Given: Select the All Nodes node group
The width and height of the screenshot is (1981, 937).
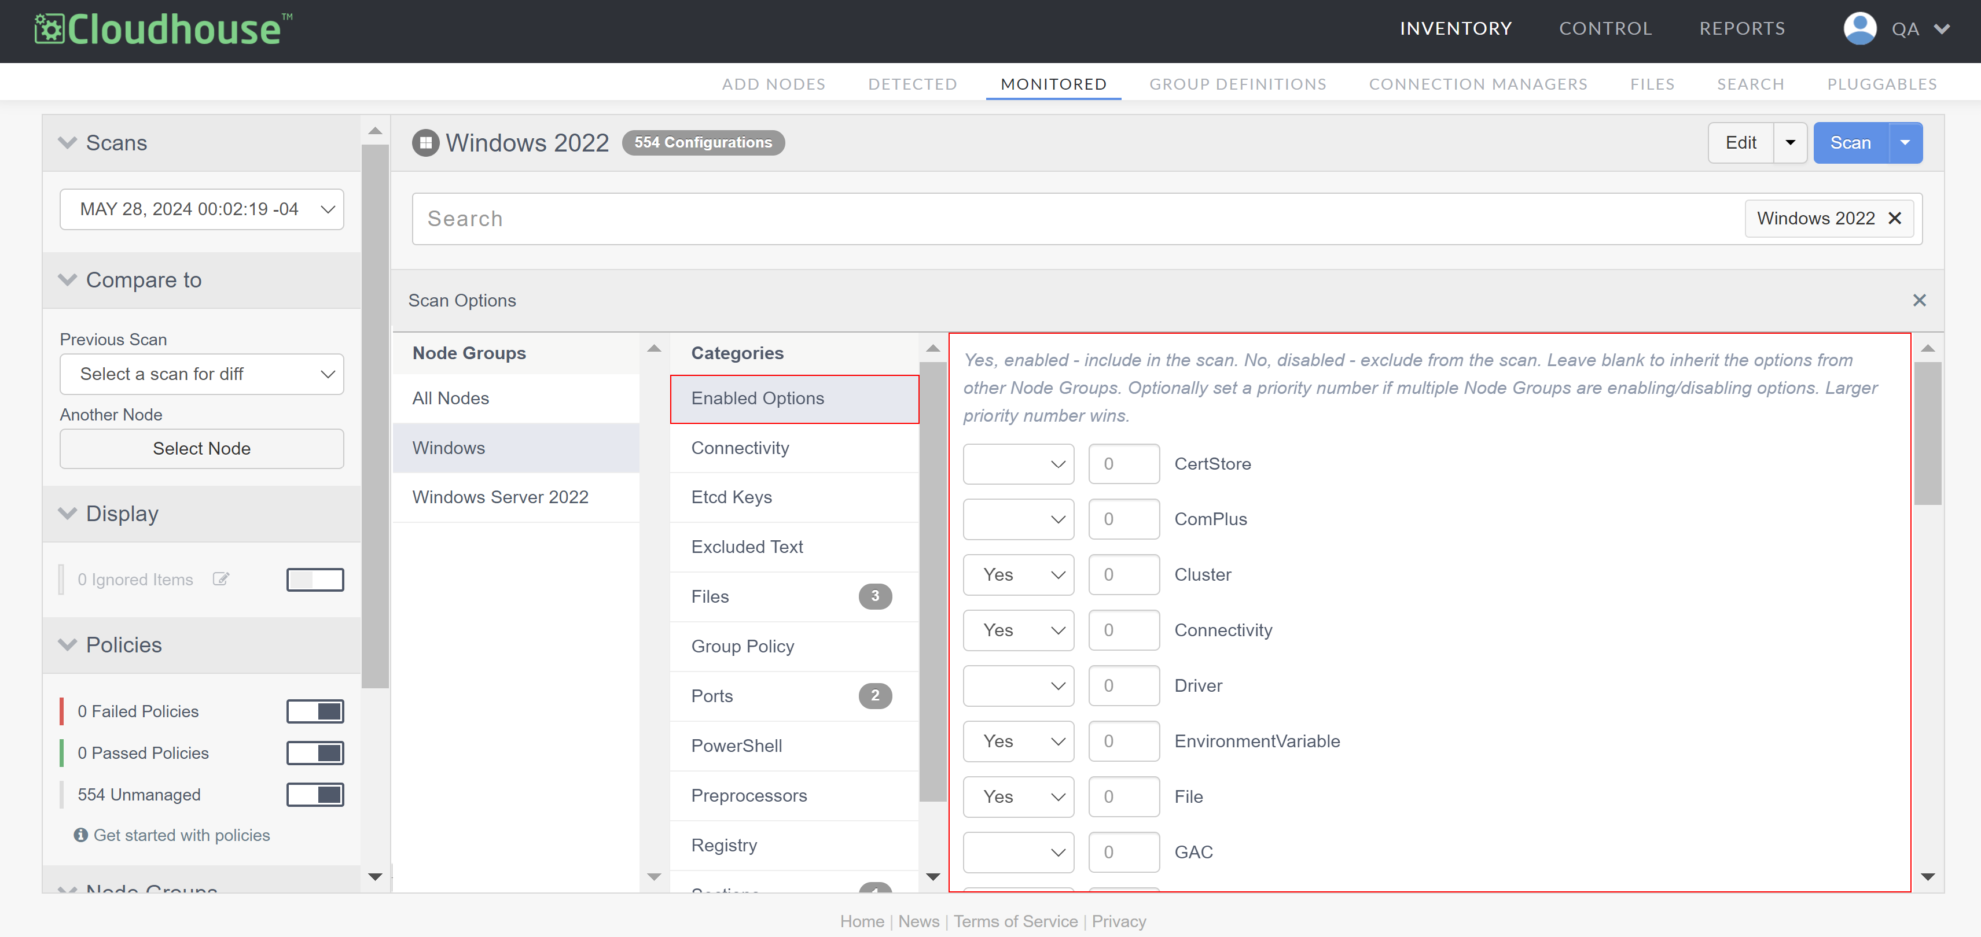Looking at the screenshot, I should tap(516, 398).
